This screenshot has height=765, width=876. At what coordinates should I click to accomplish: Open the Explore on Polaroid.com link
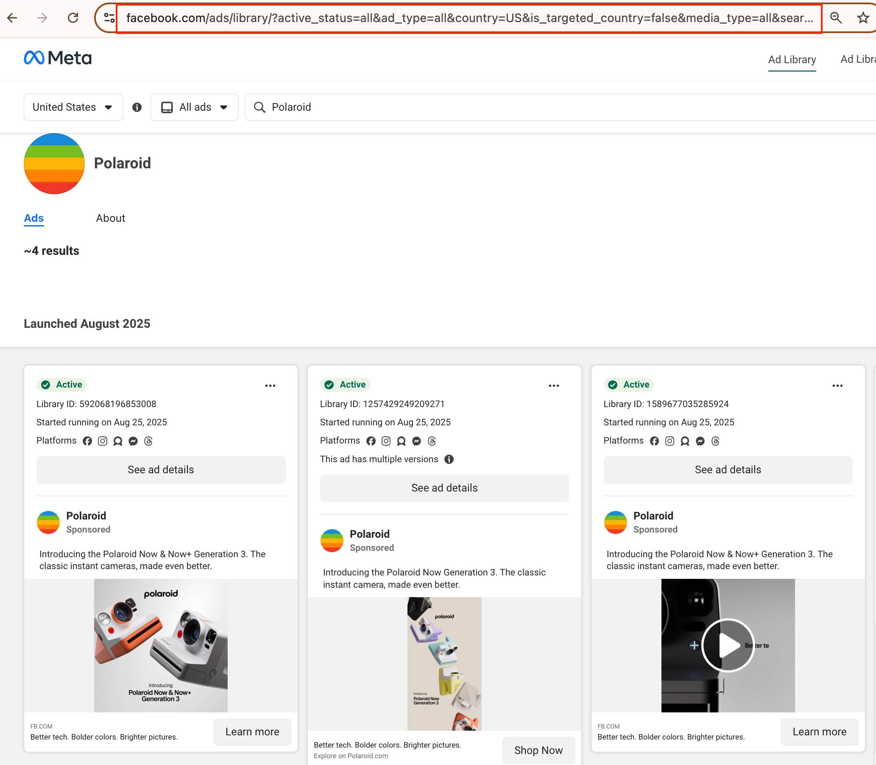pyautogui.click(x=351, y=756)
